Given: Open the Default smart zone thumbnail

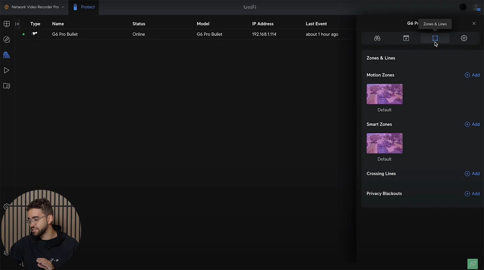Looking at the screenshot, I should click(384, 143).
